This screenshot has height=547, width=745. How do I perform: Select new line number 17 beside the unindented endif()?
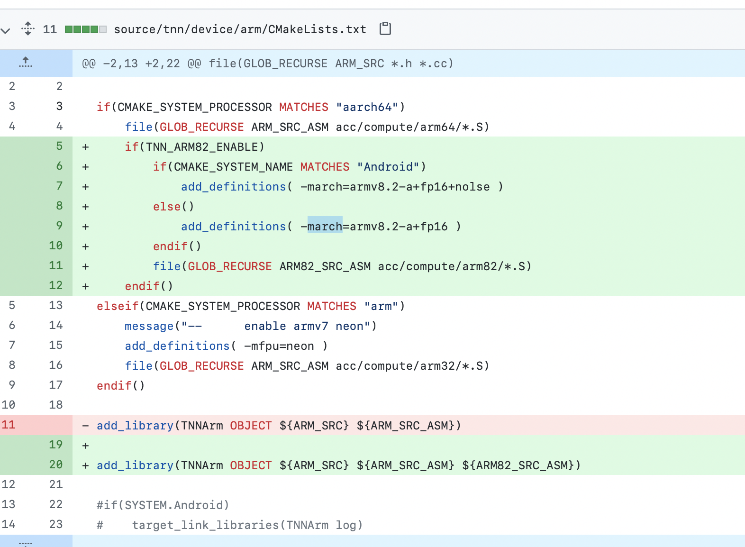coord(56,385)
